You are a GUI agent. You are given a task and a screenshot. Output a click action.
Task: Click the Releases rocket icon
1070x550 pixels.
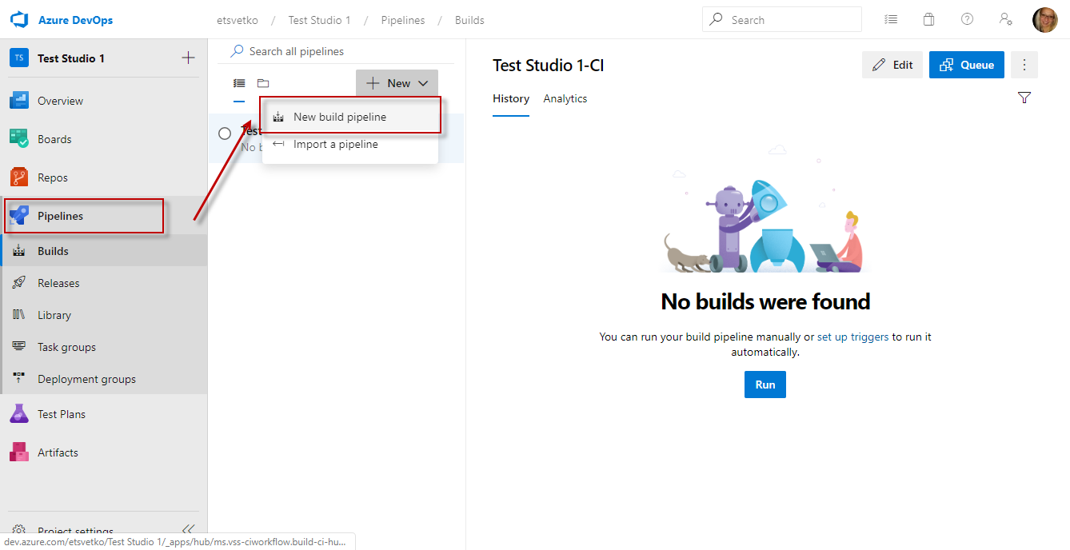[19, 283]
